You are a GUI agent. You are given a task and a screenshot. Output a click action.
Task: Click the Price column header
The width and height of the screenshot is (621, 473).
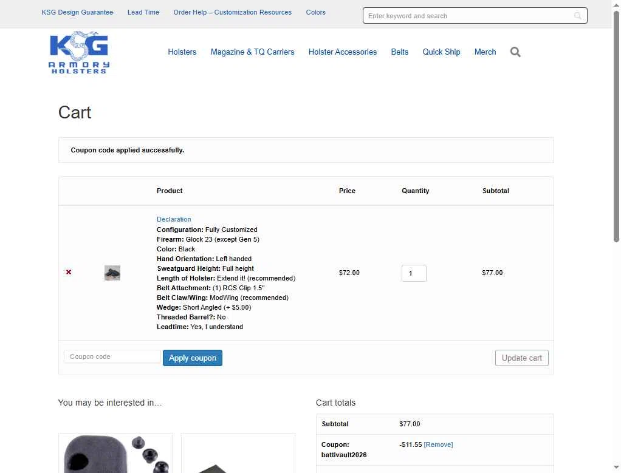tap(348, 191)
